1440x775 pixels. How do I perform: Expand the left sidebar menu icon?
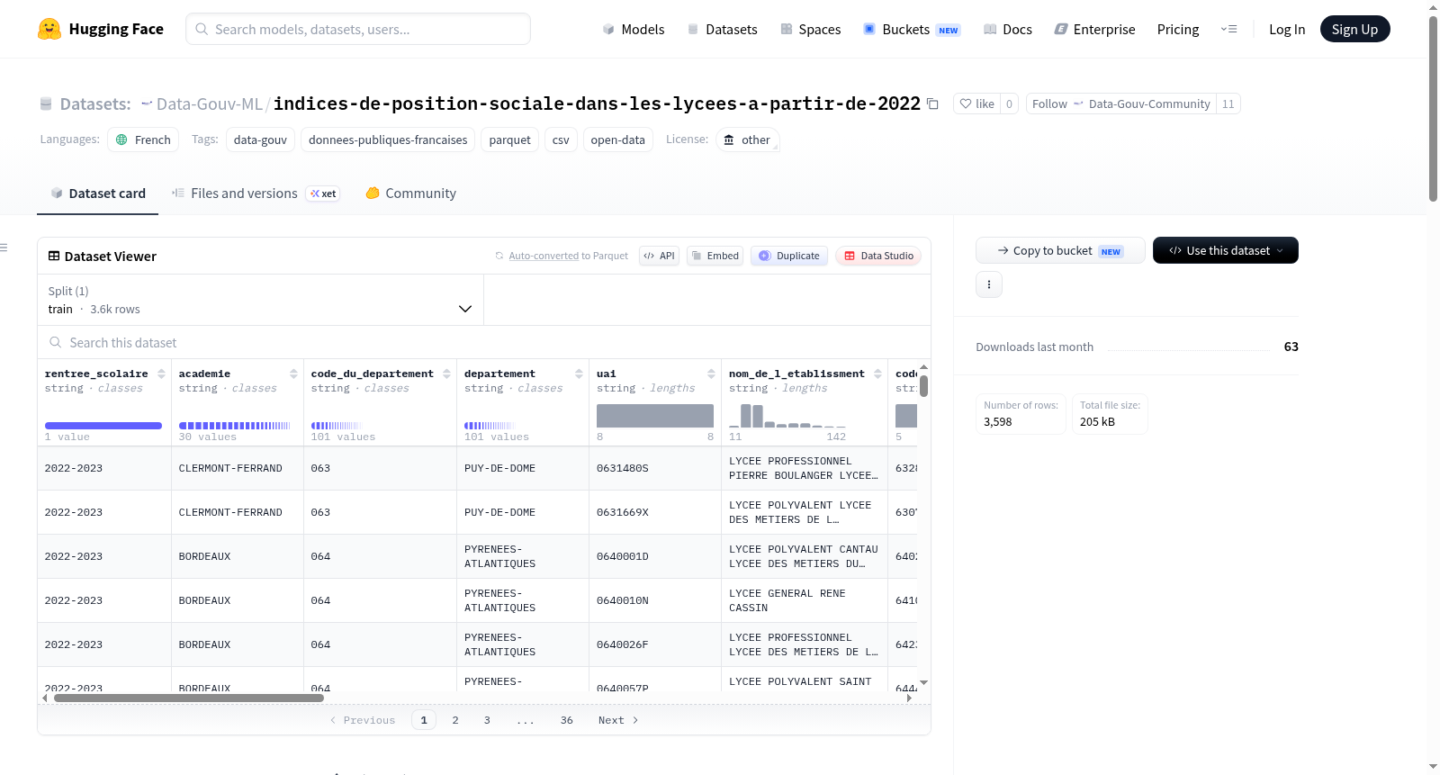[x=4, y=248]
